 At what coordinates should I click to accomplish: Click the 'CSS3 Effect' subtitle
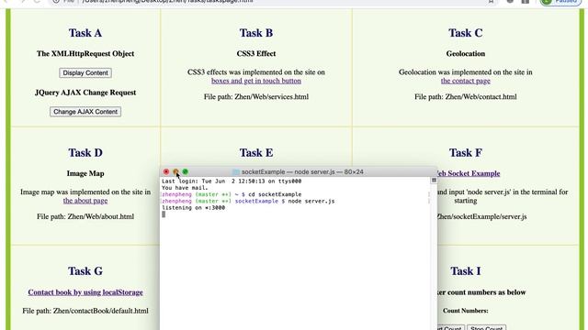[x=256, y=53]
